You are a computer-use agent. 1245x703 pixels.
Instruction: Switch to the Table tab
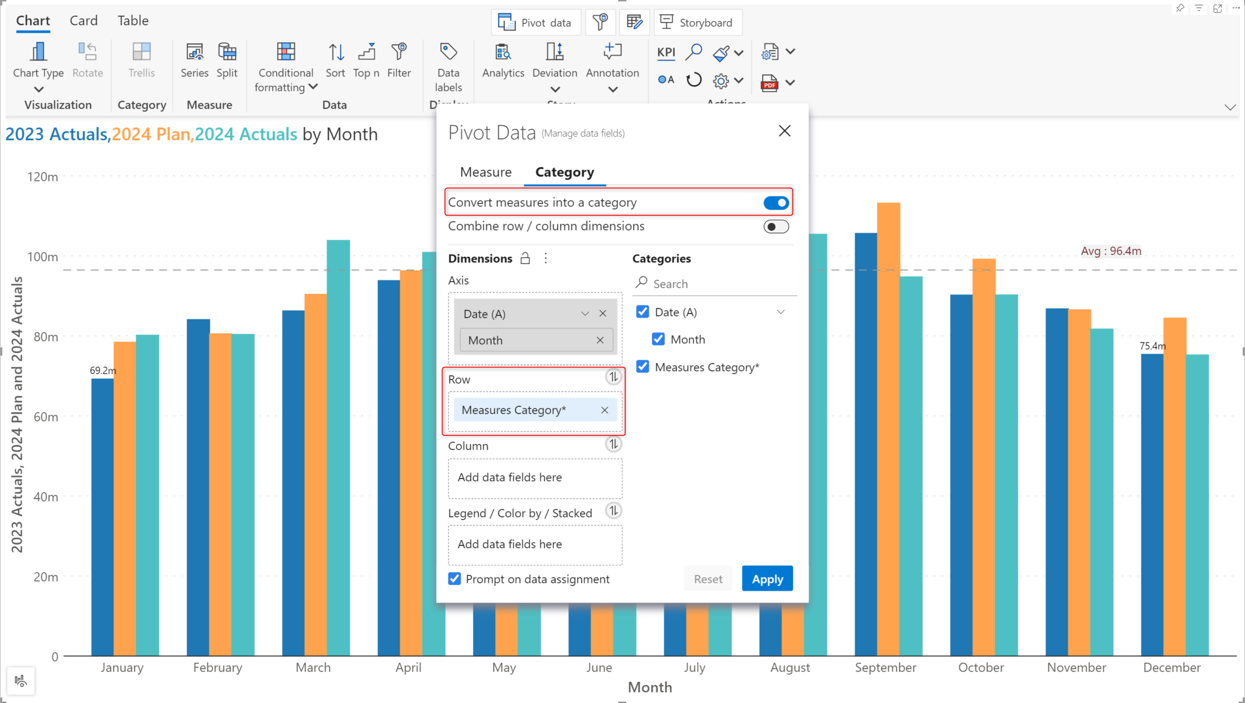(133, 21)
